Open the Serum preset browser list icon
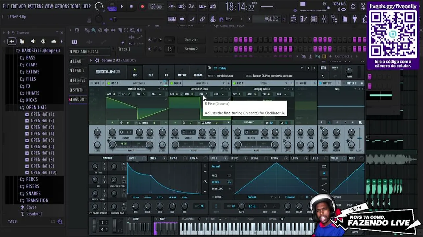423x237 pixels. (x=323, y=68)
